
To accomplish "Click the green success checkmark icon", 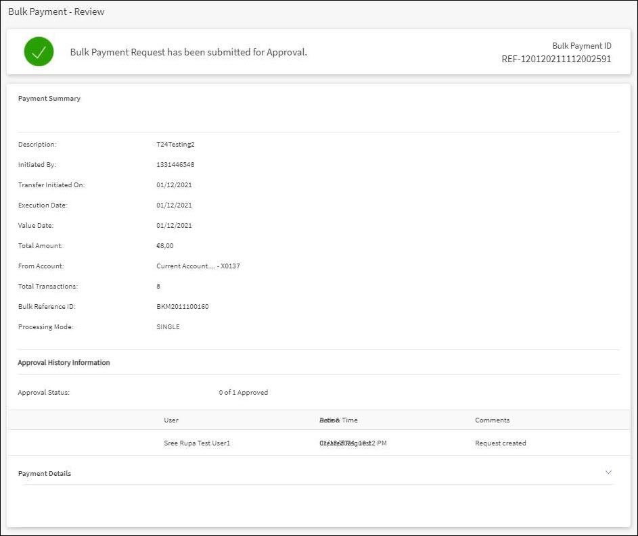I will click(39, 51).
